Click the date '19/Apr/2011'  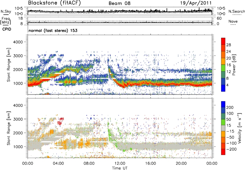196,3
